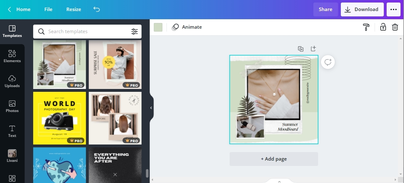The image size is (404, 183).
Task: Click the templates panel vertical scrollbar
Action: click(147, 174)
